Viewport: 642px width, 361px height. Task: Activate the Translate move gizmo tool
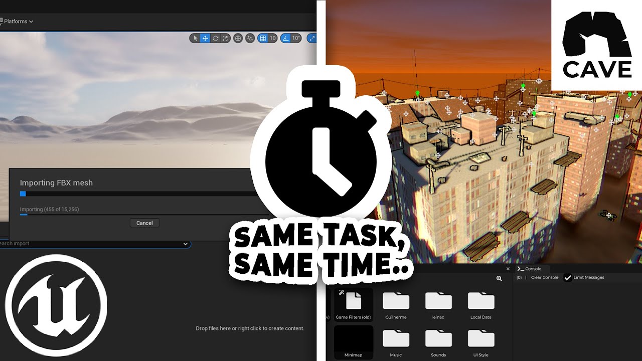tap(205, 38)
